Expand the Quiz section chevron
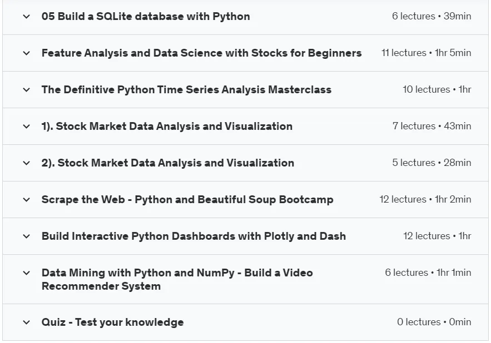 27,322
